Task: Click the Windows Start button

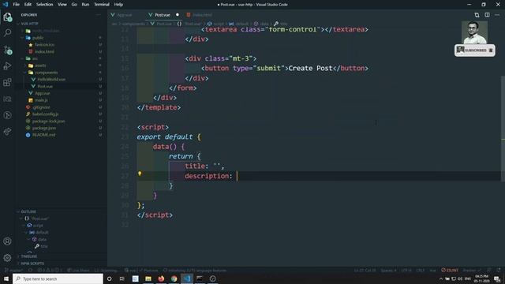Action: click(6, 278)
